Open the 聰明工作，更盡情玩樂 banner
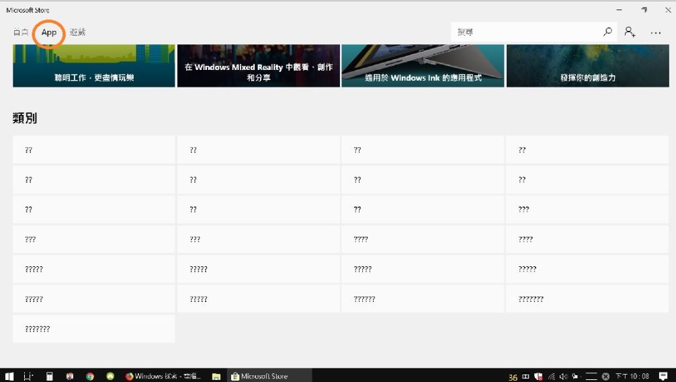 (94, 66)
